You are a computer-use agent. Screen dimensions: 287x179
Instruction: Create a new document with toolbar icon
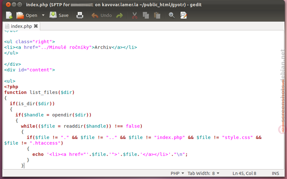9,15
